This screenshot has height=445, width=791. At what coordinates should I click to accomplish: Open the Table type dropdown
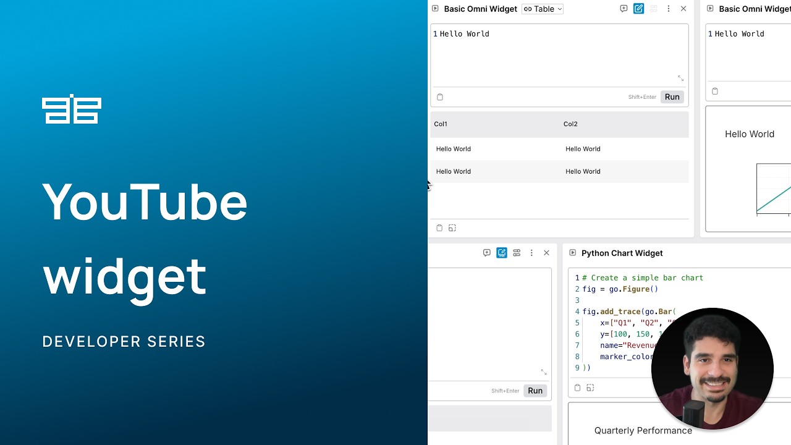click(543, 9)
